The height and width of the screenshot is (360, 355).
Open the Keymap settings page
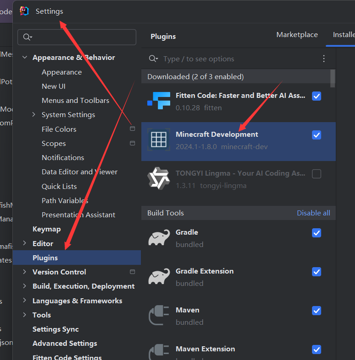[x=47, y=229]
